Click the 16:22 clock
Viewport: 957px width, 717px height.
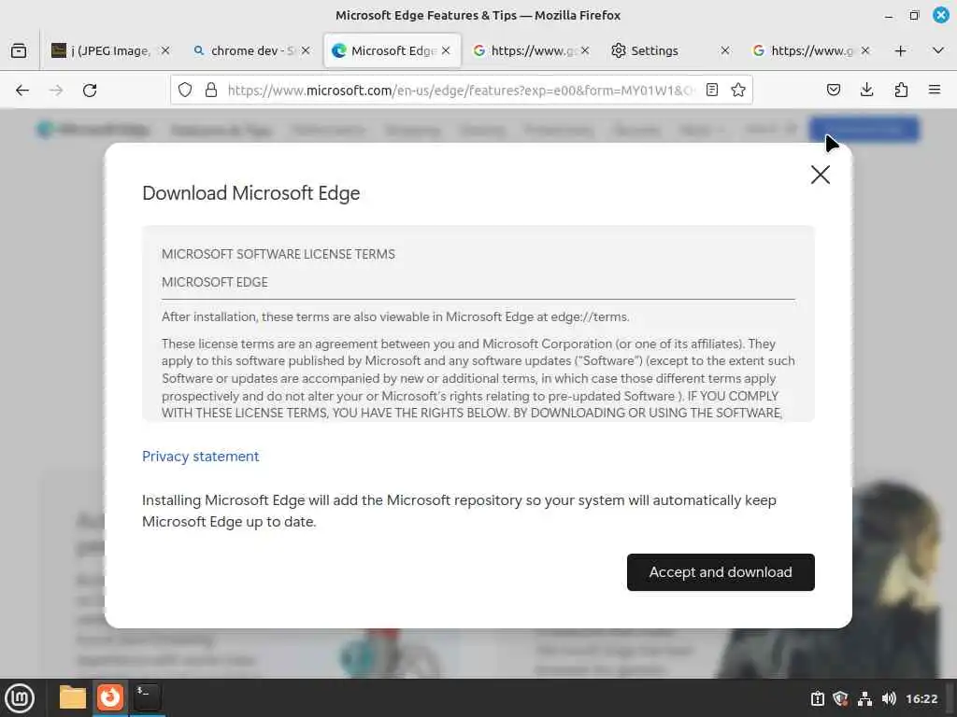921,698
